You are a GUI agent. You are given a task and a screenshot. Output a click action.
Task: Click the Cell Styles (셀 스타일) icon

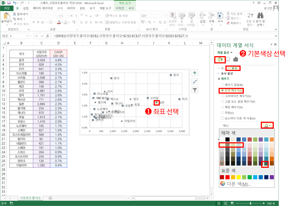(x=192, y=16)
